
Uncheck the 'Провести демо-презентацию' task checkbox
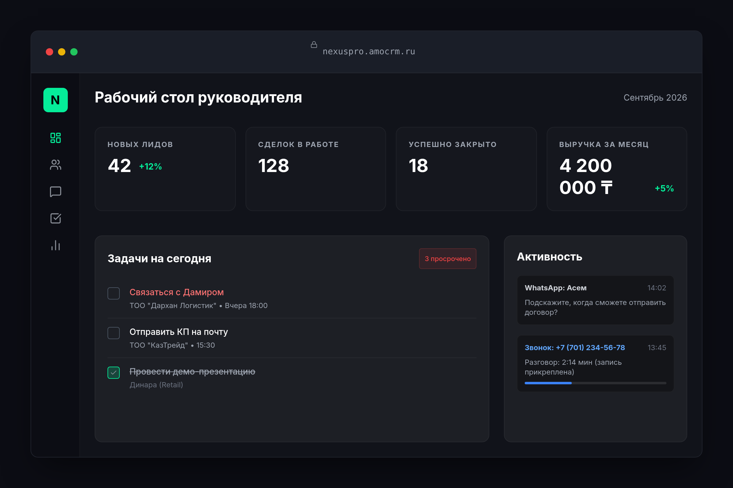pos(114,372)
